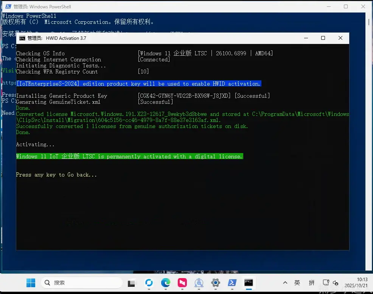Open HWID Activation window system menu icon
373x294 pixels.
pos(22,38)
